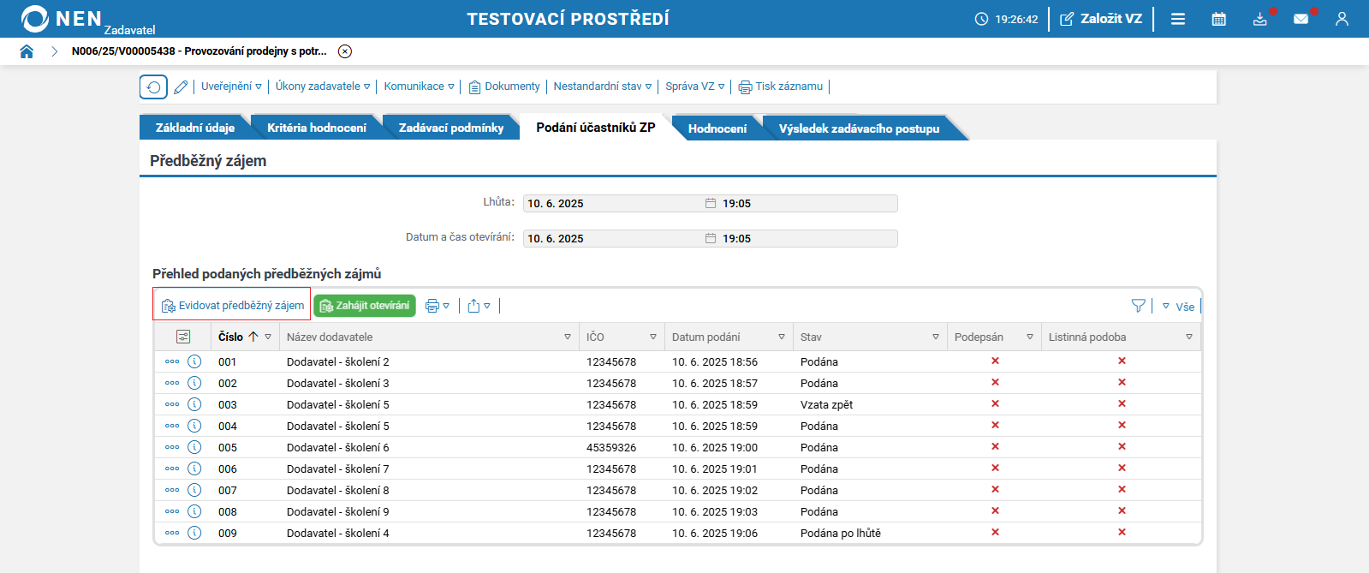Switch to Hodnocení tab

coord(717,128)
